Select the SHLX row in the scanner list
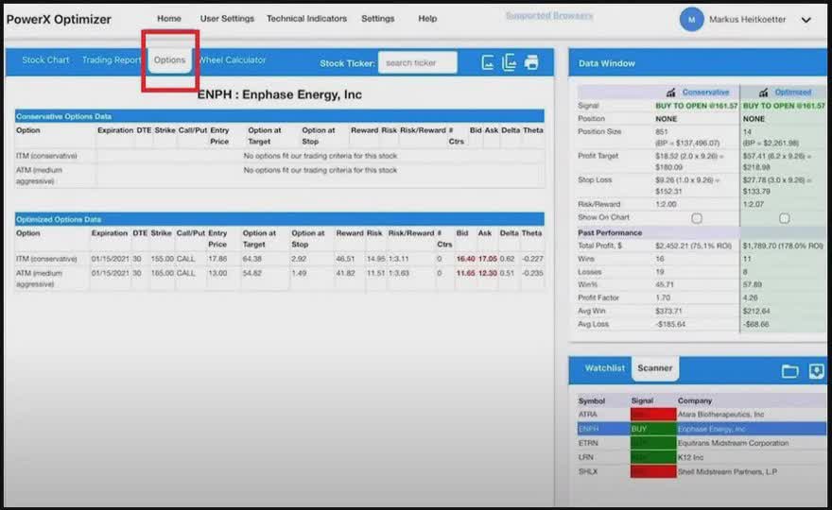The width and height of the screenshot is (832, 510). point(702,471)
